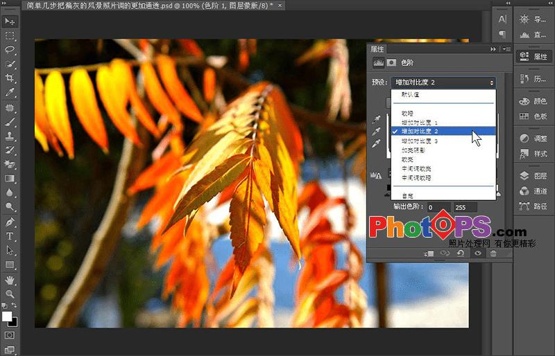
Task: Toggle Quick Mask mode
Action: 10,335
